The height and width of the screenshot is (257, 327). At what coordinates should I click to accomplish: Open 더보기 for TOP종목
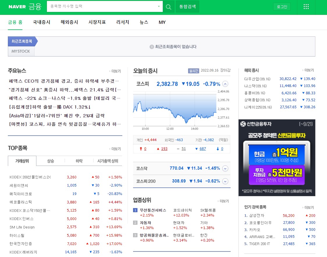[x=115, y=149]
